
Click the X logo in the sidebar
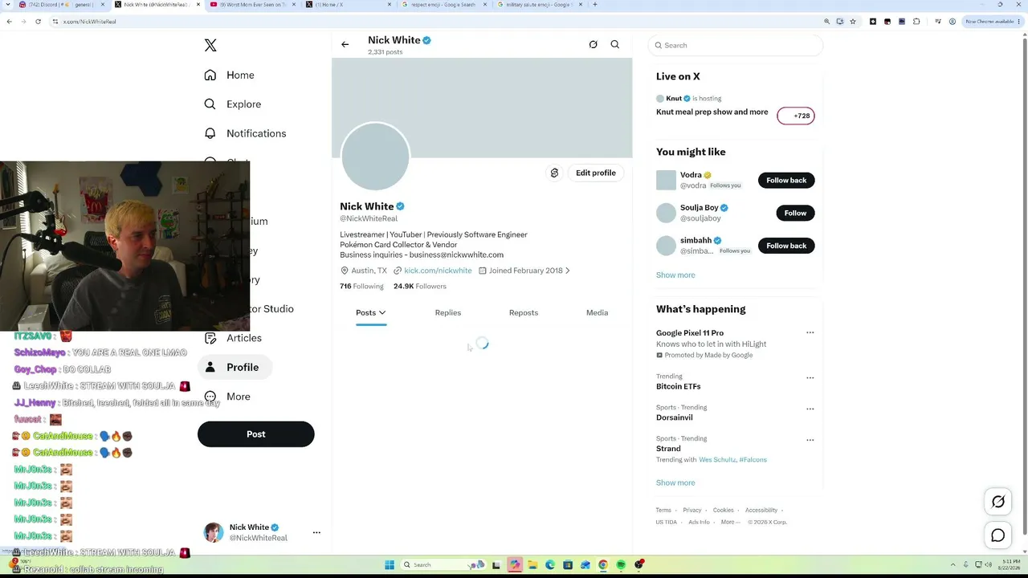click(x=210, y=46)
